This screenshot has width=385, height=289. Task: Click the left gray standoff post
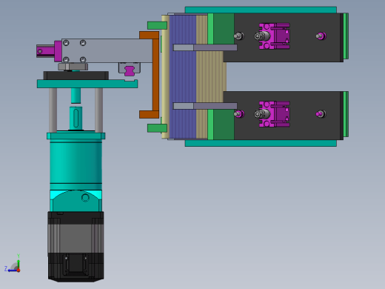click(x=53, y=110)
